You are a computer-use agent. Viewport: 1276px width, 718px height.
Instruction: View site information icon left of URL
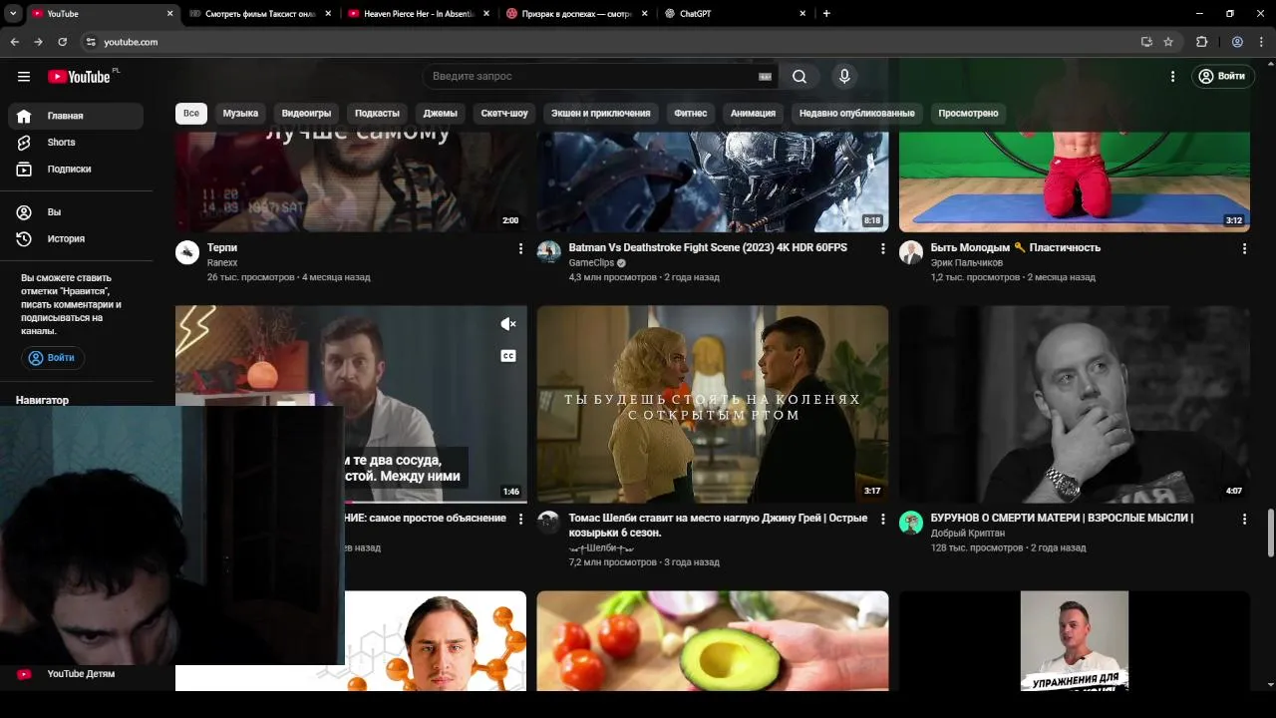[x=91, y=42]
